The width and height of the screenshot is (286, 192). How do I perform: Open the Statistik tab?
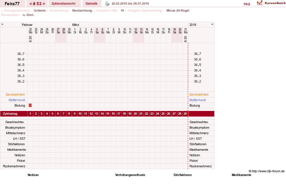(91, 3)
